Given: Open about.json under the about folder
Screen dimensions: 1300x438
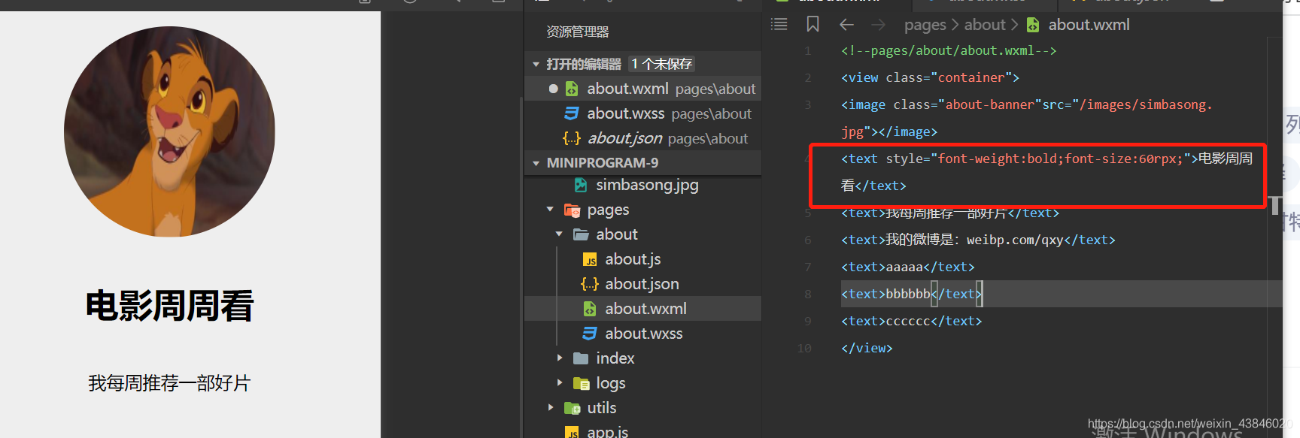Looking at the screenshot, I should pos(642,284).
